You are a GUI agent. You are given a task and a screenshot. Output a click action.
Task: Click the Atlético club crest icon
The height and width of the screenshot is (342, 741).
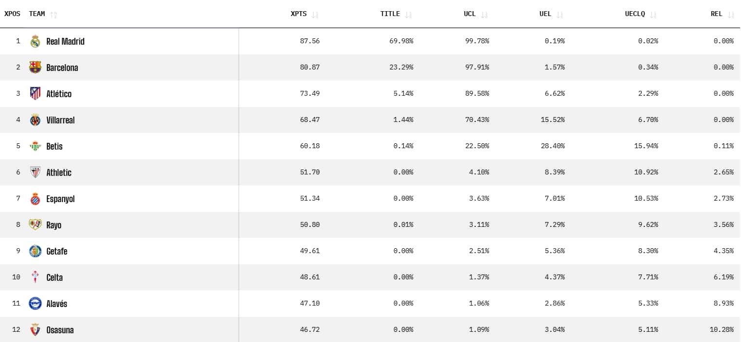coord(35,93)
